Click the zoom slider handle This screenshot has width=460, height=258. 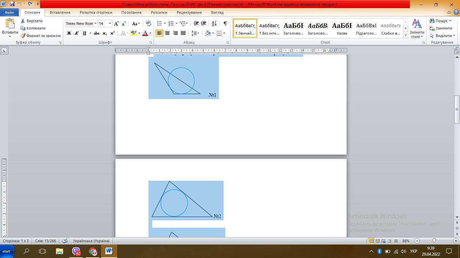(434, 241)
